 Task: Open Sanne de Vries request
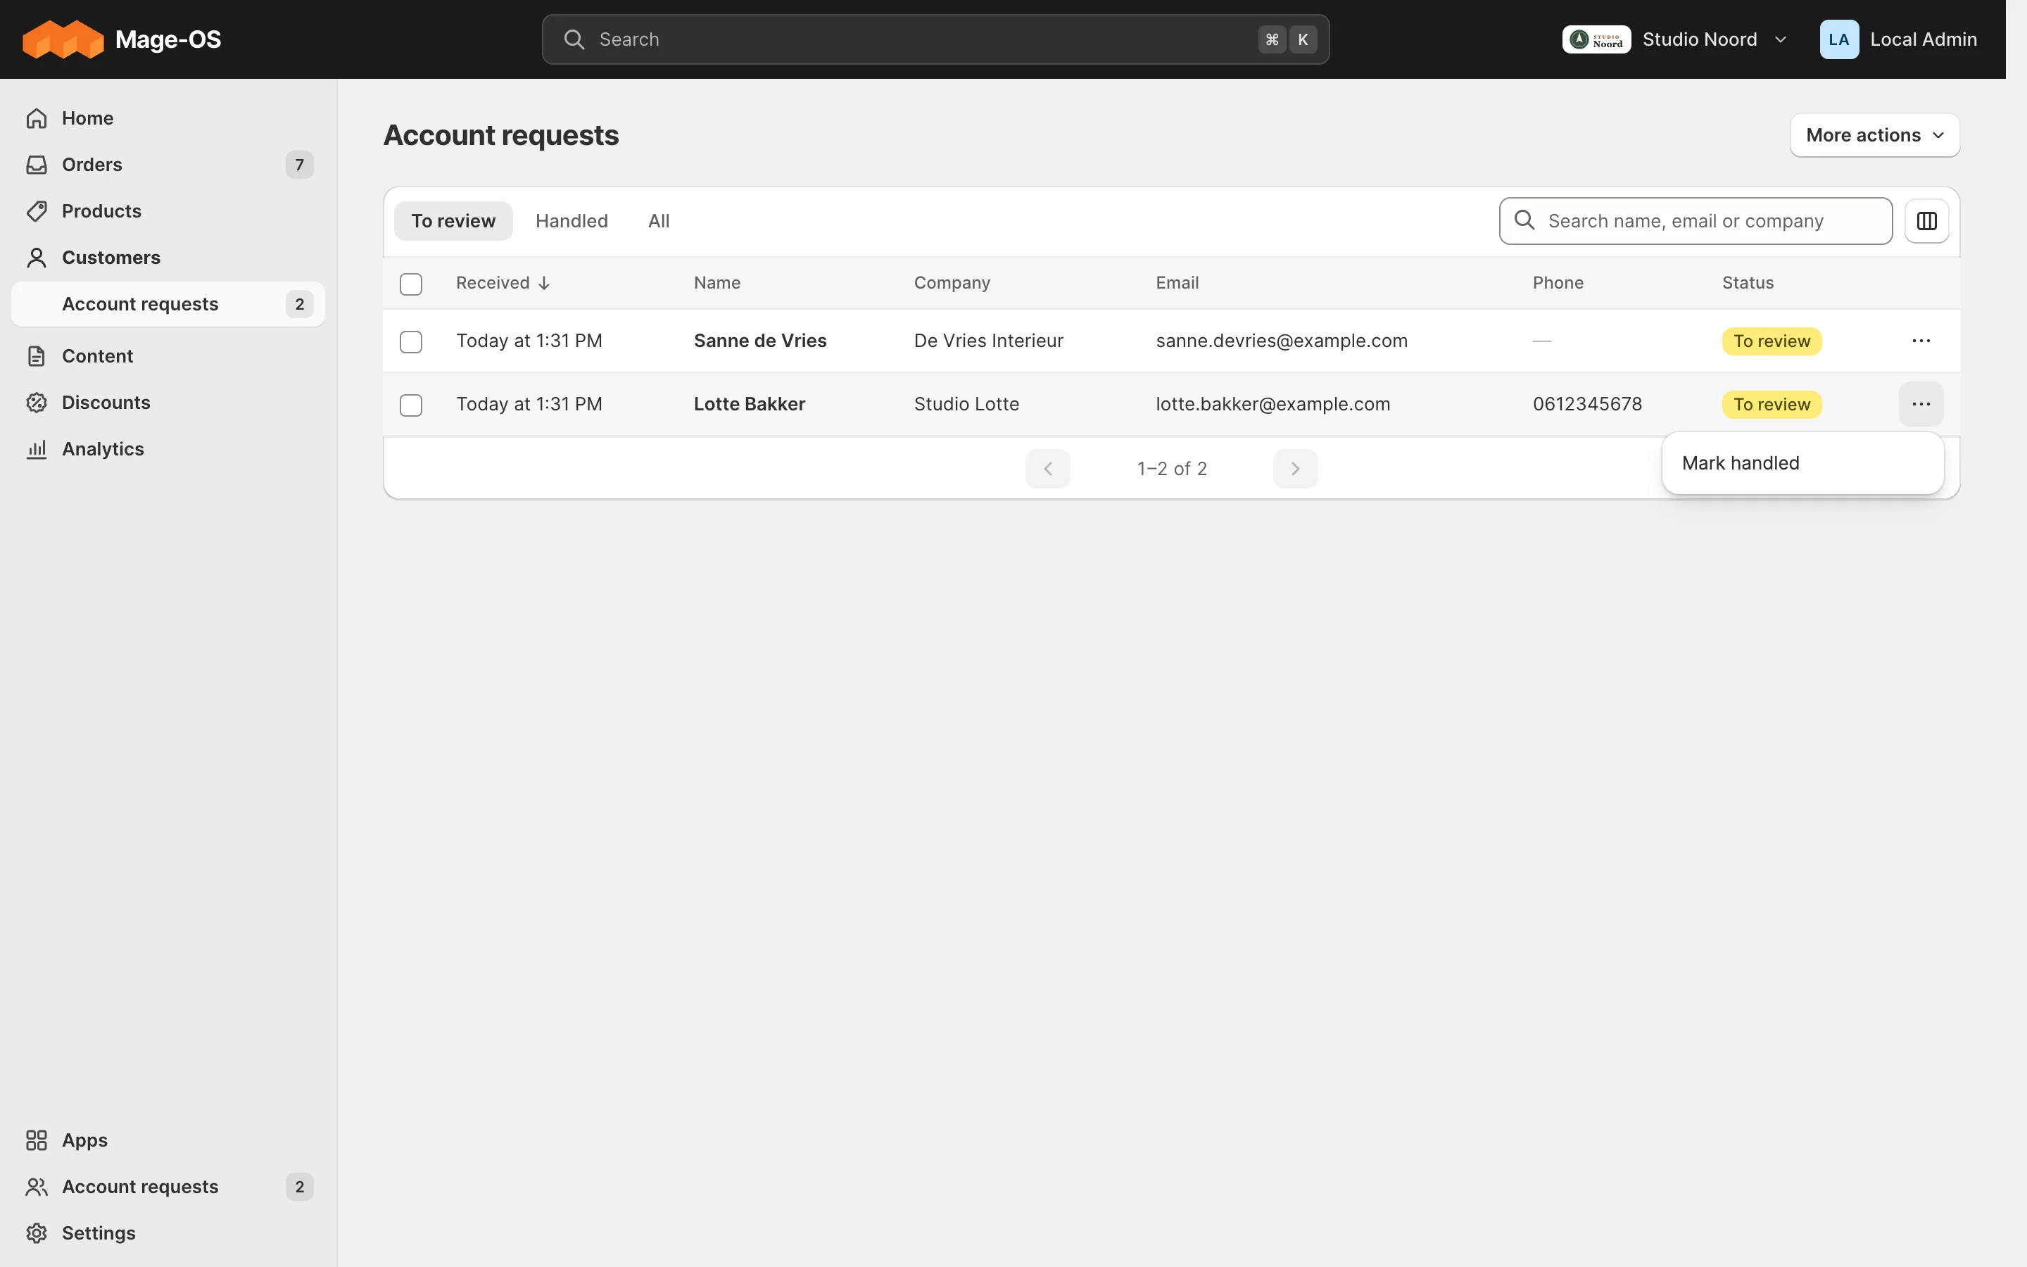tap(759, 341)
